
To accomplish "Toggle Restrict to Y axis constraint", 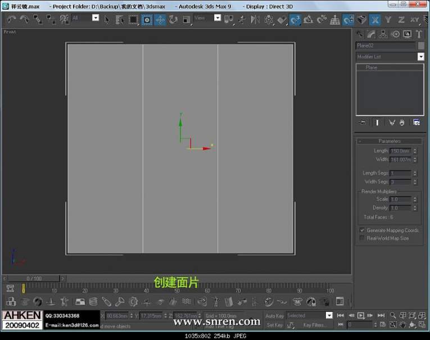I will coord(388,20).
